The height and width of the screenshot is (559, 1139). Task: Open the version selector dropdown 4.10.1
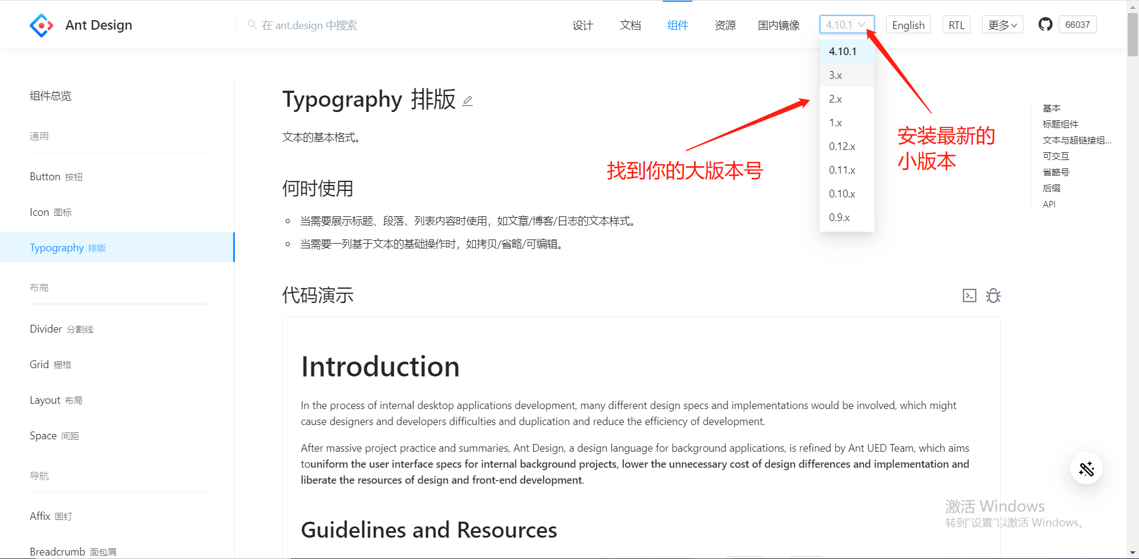coord(847,25)
